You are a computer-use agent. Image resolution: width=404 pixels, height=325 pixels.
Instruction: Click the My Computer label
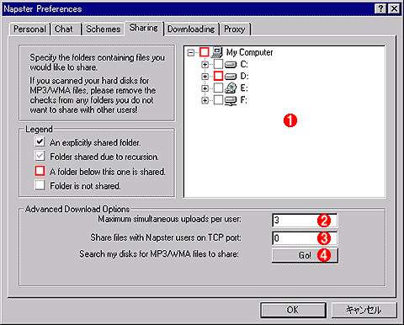coord(250,52)
